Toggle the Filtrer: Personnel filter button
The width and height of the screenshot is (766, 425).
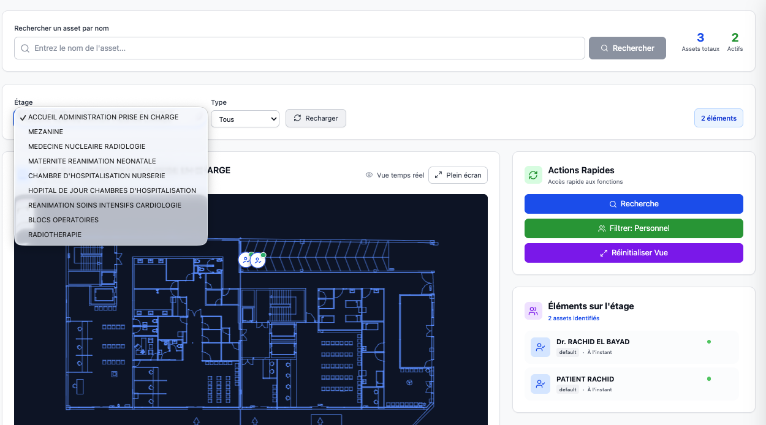(x=634, y=228)
